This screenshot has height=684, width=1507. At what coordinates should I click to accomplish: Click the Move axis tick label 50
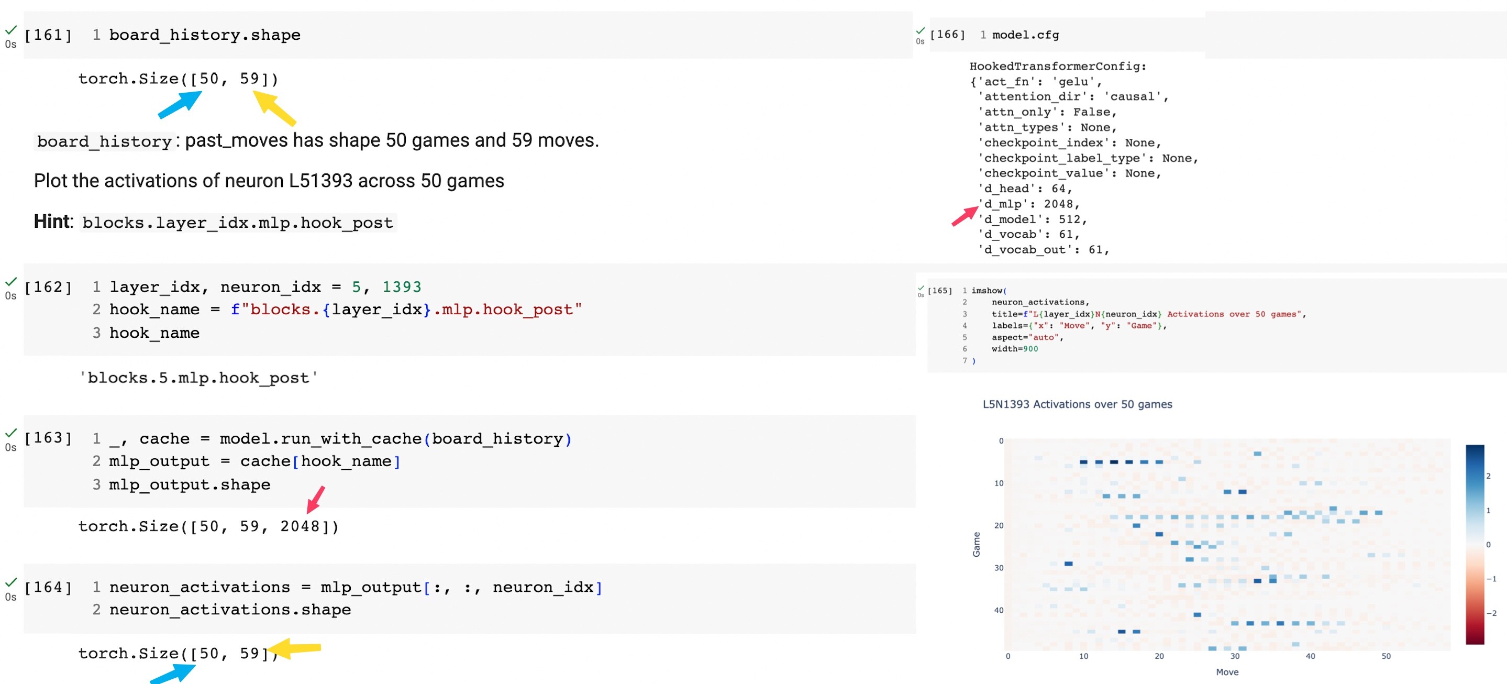1386,656
